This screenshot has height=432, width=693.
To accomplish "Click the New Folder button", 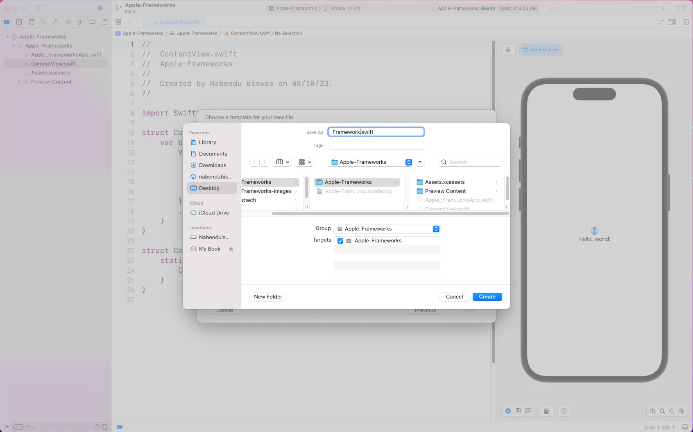I will (268, 297).
